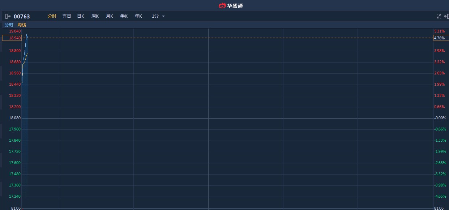Image resolution: width=449 pixels, height=210 pixels.
Task: Show the 年K yearly chart tab
Action: click(x=138, y=16)
